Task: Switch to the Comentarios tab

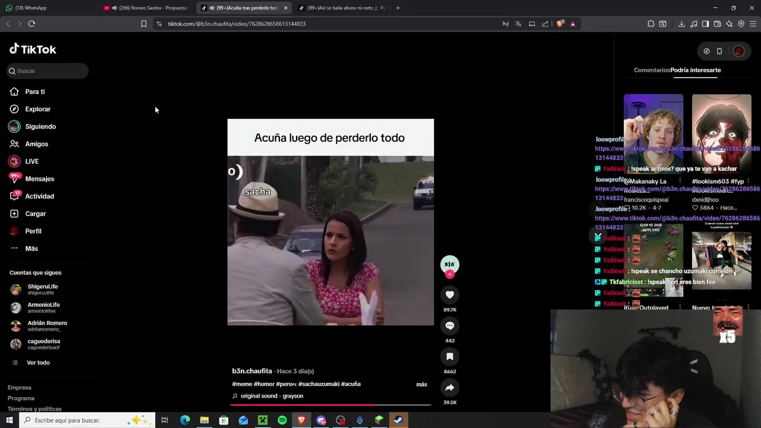Action: [x=652, y=70]
